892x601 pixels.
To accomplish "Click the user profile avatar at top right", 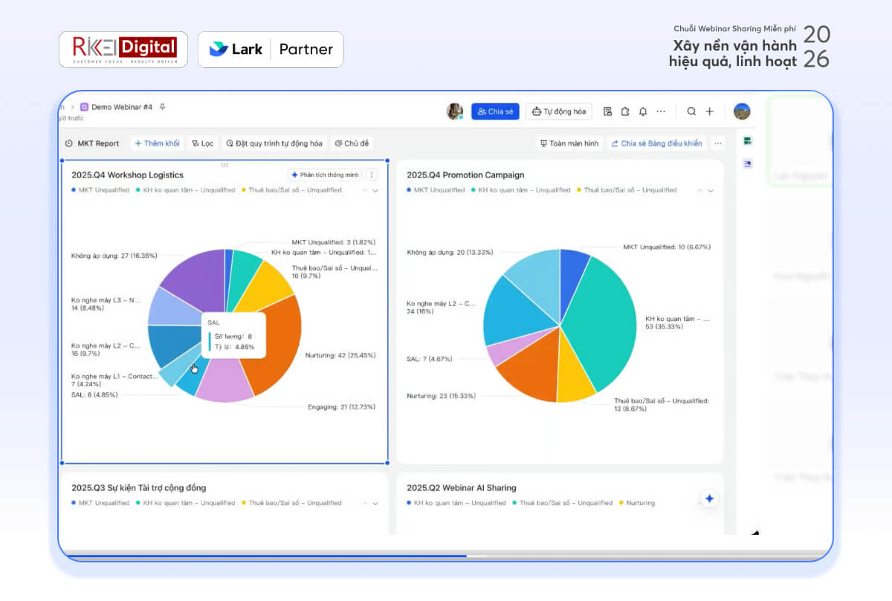I will (x=741, y=111).
